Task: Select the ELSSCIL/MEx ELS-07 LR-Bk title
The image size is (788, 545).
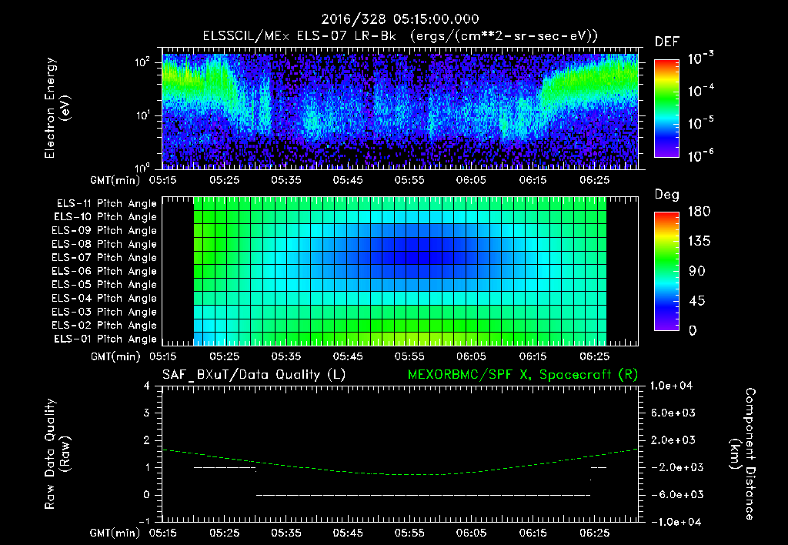Action: tap(299, 36)
